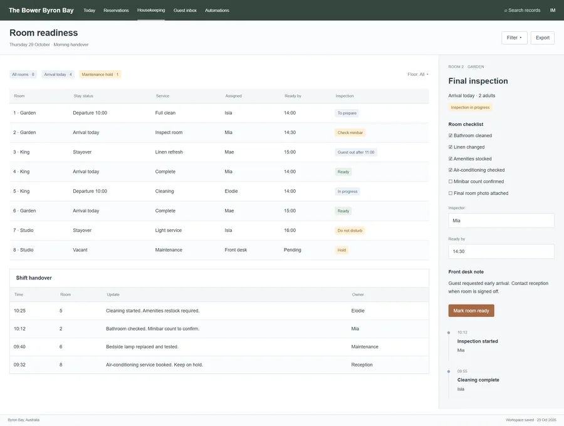
Task: Expand the Floor: All dropdown
Action: pyautogui.click(x=418, y=75)
